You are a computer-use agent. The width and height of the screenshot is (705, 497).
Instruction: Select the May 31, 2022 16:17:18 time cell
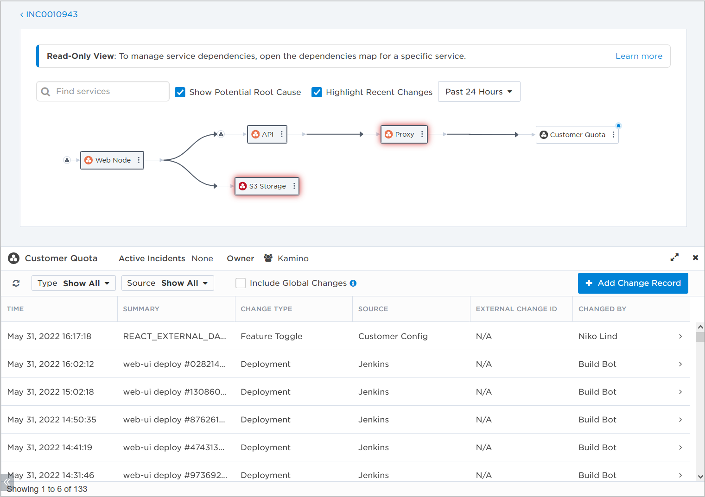tap(50, 336)
